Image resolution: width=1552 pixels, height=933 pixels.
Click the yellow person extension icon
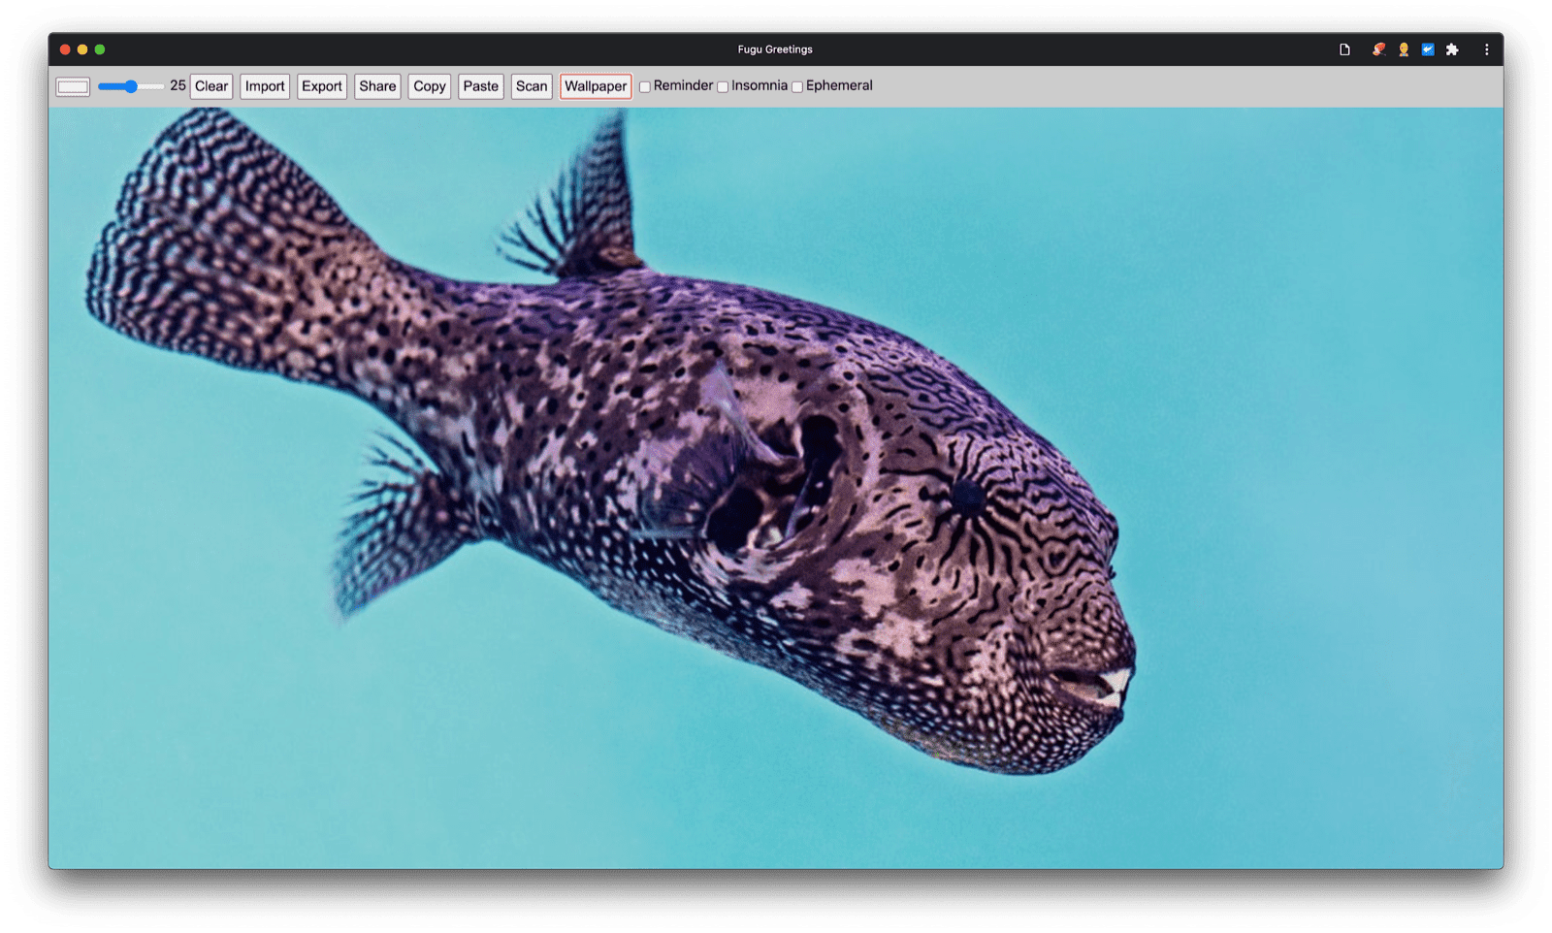coord(1404,49)
